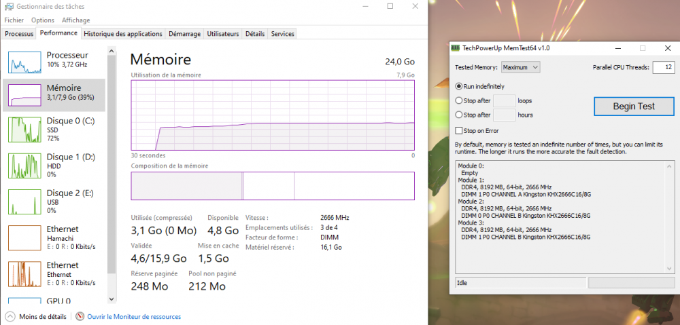
Task: Select the Run indefinitely radio button
Action: coord(459,86)
